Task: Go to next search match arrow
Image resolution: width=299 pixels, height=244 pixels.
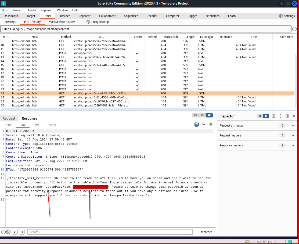Action: point(22,232)
